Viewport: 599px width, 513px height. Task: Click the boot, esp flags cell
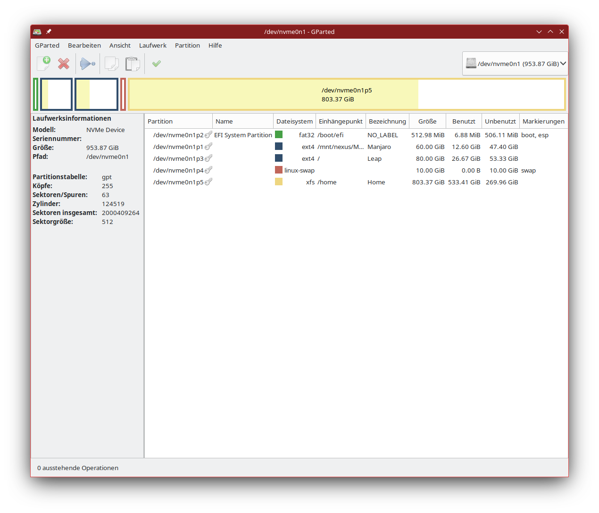535,135
